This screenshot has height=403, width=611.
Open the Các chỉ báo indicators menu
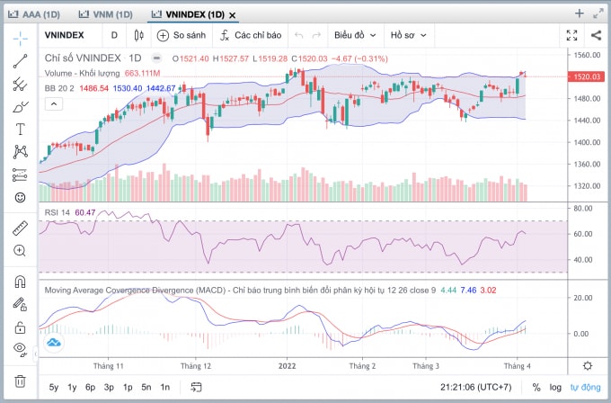click(251, 35)
